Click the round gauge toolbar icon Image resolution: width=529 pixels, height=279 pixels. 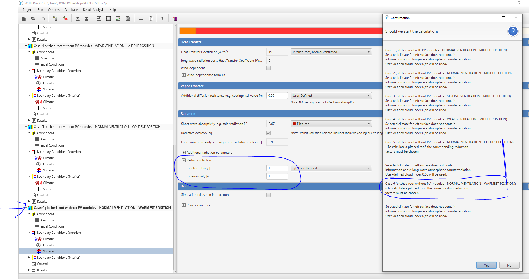(x=151, y=18)
